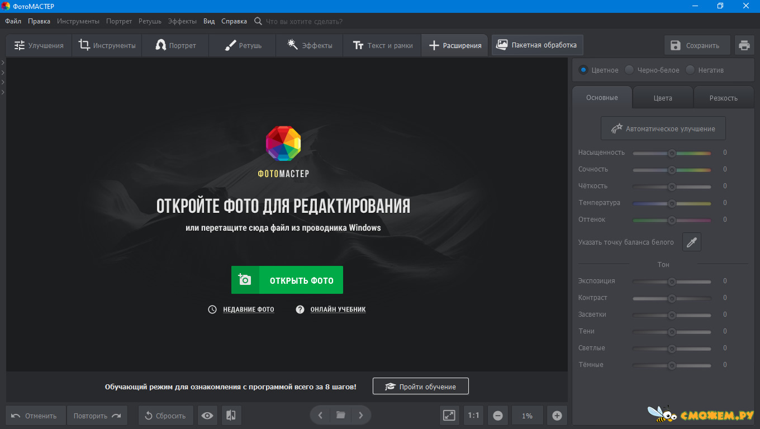Open the Инструменты menu in menu bar
The image size is (760, 429).
tap(78, 21)
